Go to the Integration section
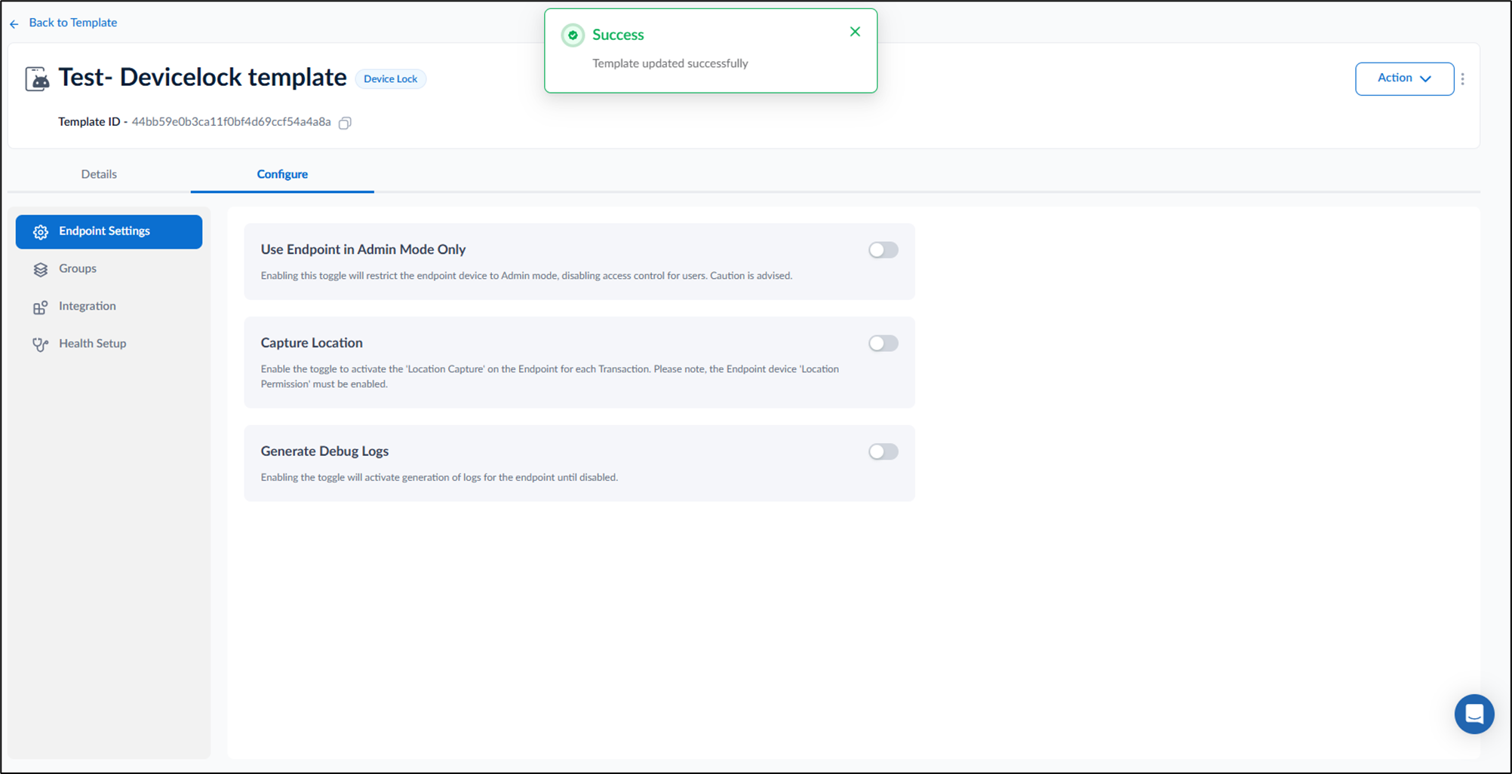 (x=109, y=306)
